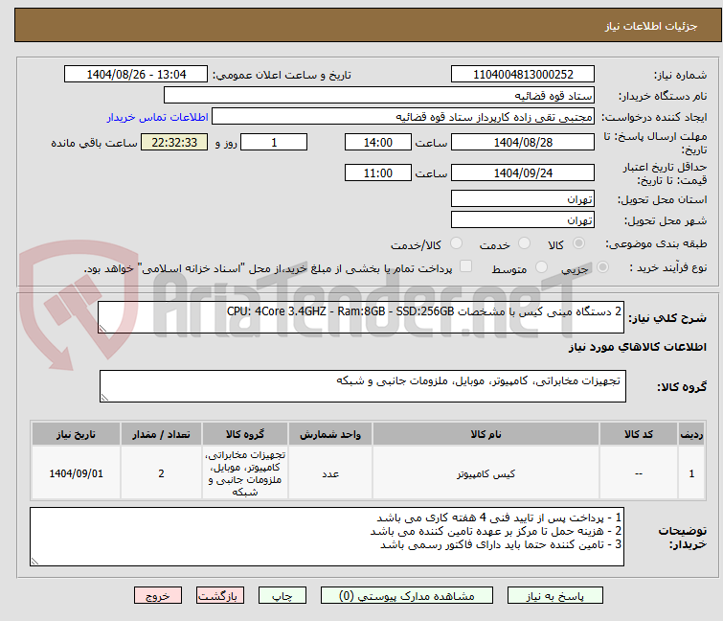Click the کیس کامپیوتر item name cell

pyautogui.click(x=486, y=473)
